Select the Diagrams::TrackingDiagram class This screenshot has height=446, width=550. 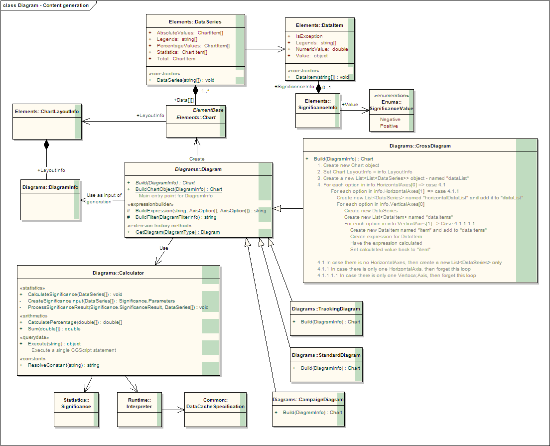pos(326,309)
